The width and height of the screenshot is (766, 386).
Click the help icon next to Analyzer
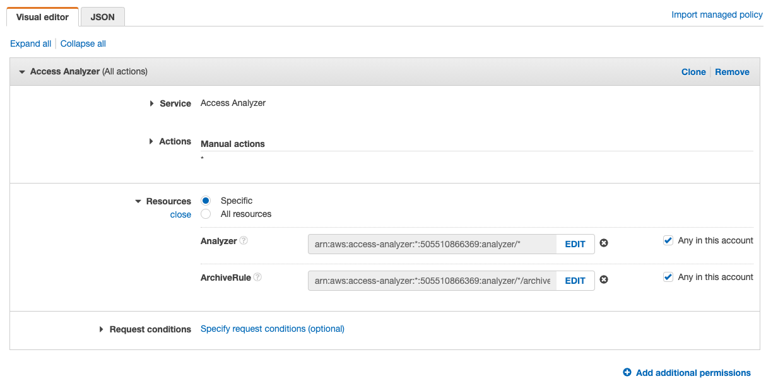tap(244, 241)
